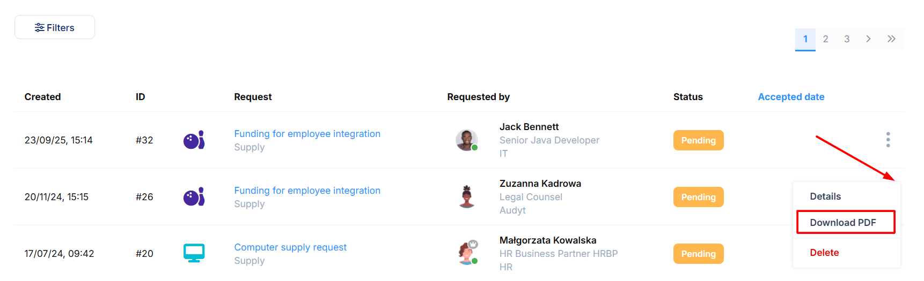Viewport: 924px width, 281px height.
Task: Go to the next page arrow
Action: pos(868,39)
